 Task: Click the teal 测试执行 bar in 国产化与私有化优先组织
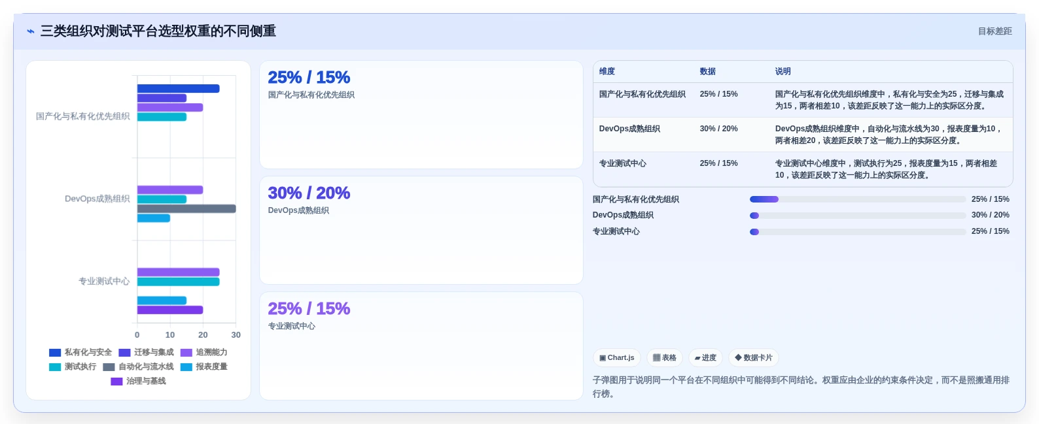162,117
